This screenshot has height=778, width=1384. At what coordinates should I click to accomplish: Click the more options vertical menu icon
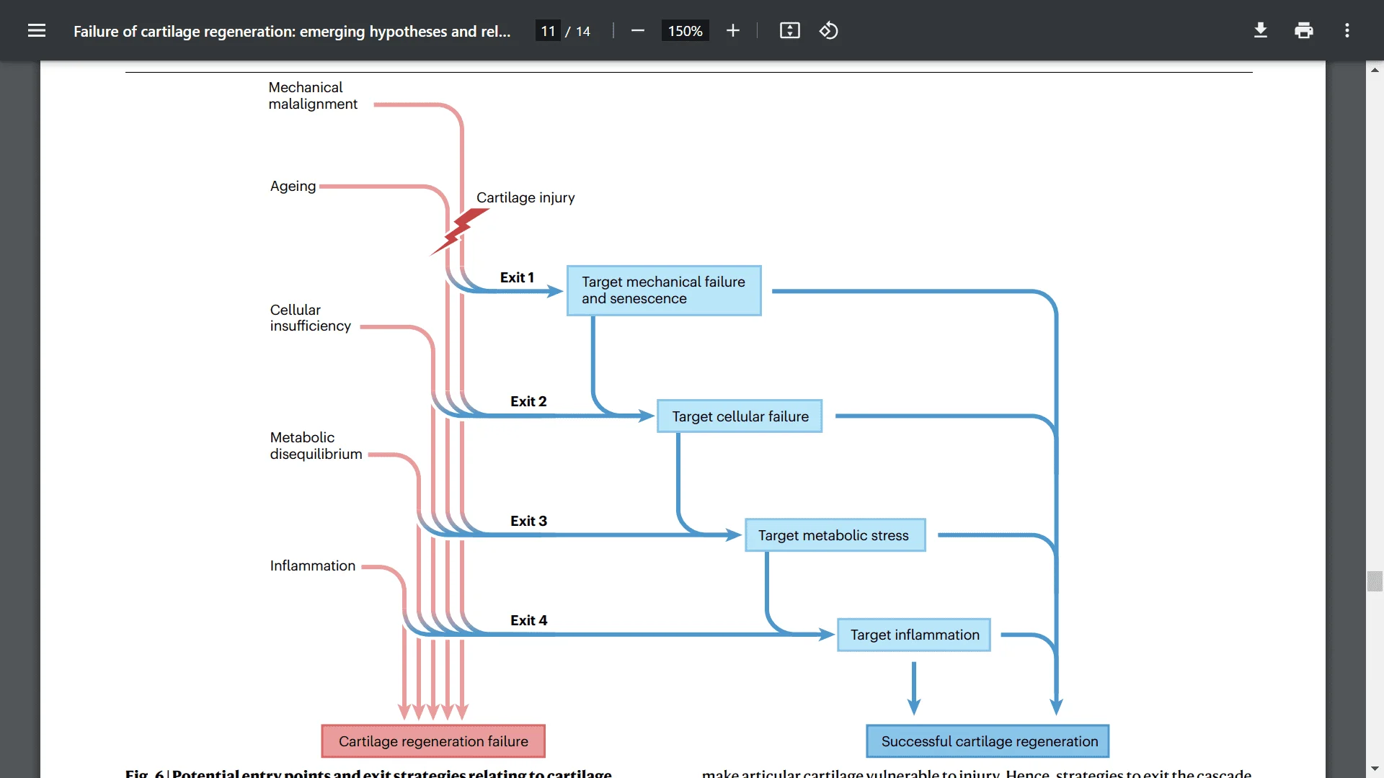coord(1349,30)
